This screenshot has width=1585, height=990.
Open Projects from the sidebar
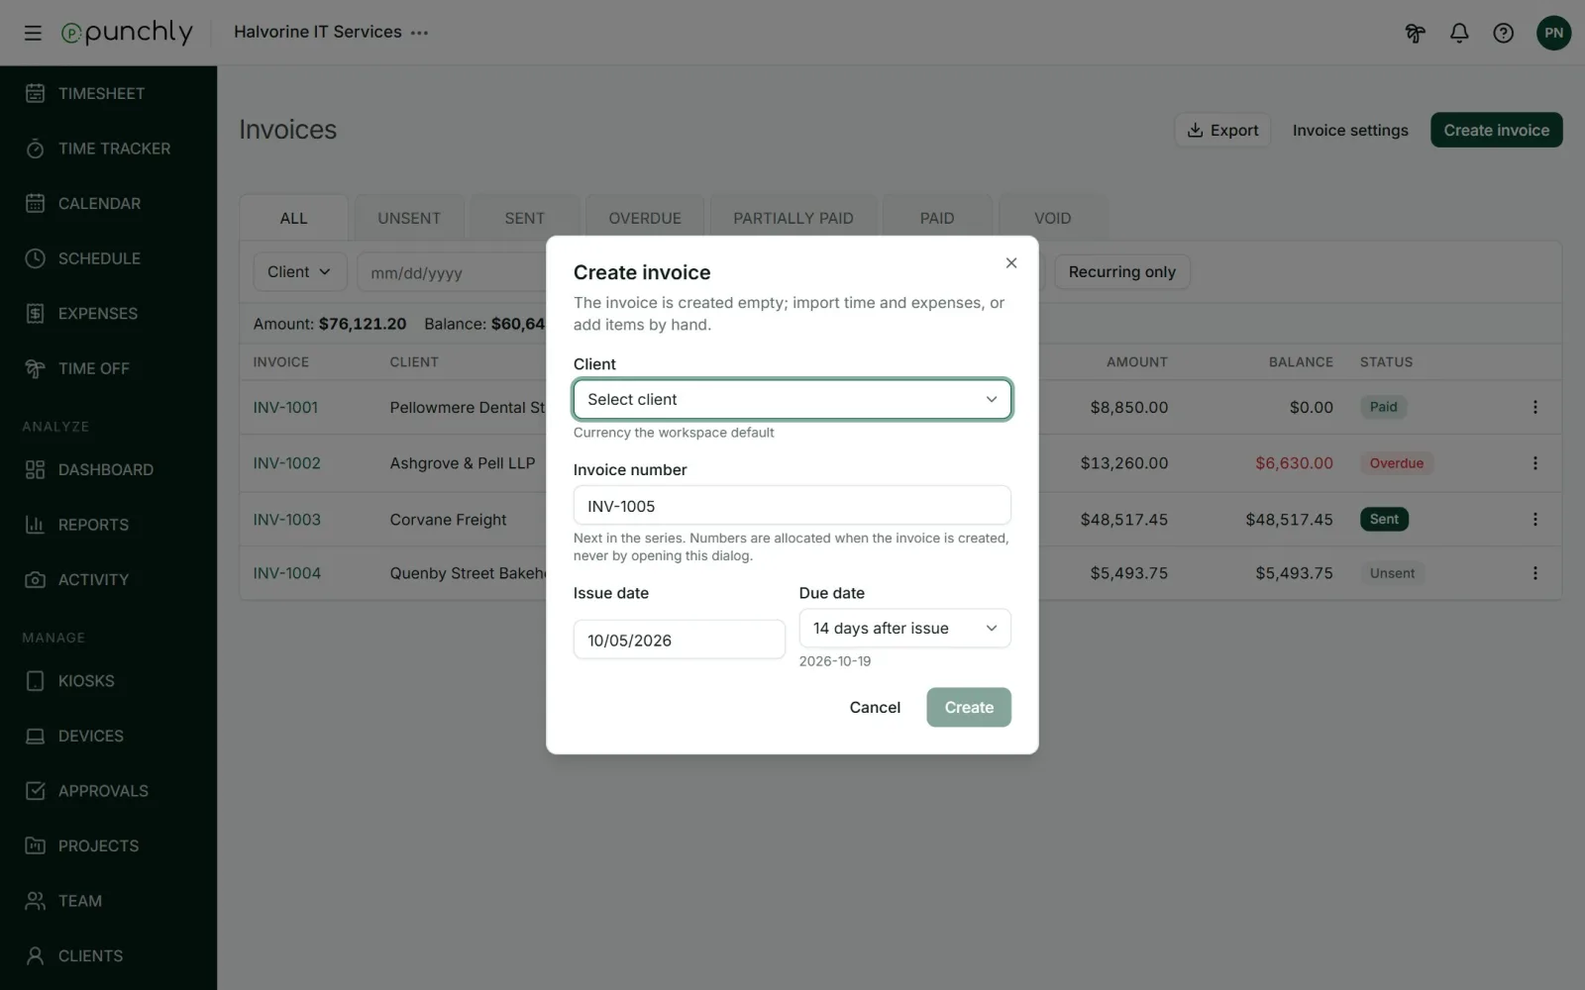(108, 845)
